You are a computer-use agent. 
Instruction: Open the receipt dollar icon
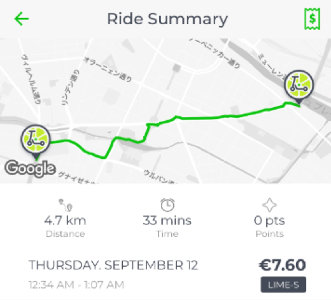click(x=312, y=19)
